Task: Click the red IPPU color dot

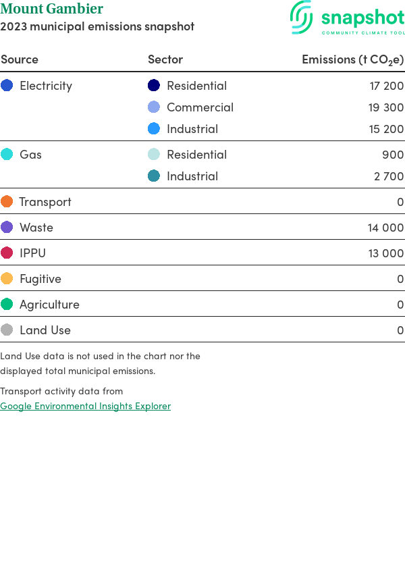Action: click(7, 253)
